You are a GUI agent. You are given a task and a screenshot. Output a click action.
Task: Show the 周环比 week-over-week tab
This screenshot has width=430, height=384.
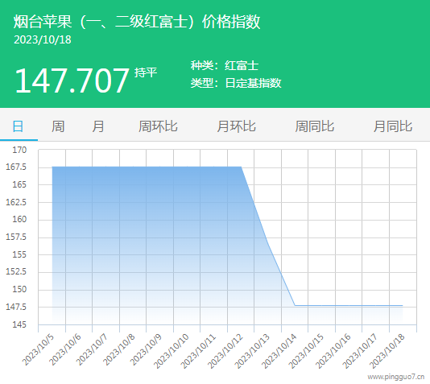coord(158,126)
